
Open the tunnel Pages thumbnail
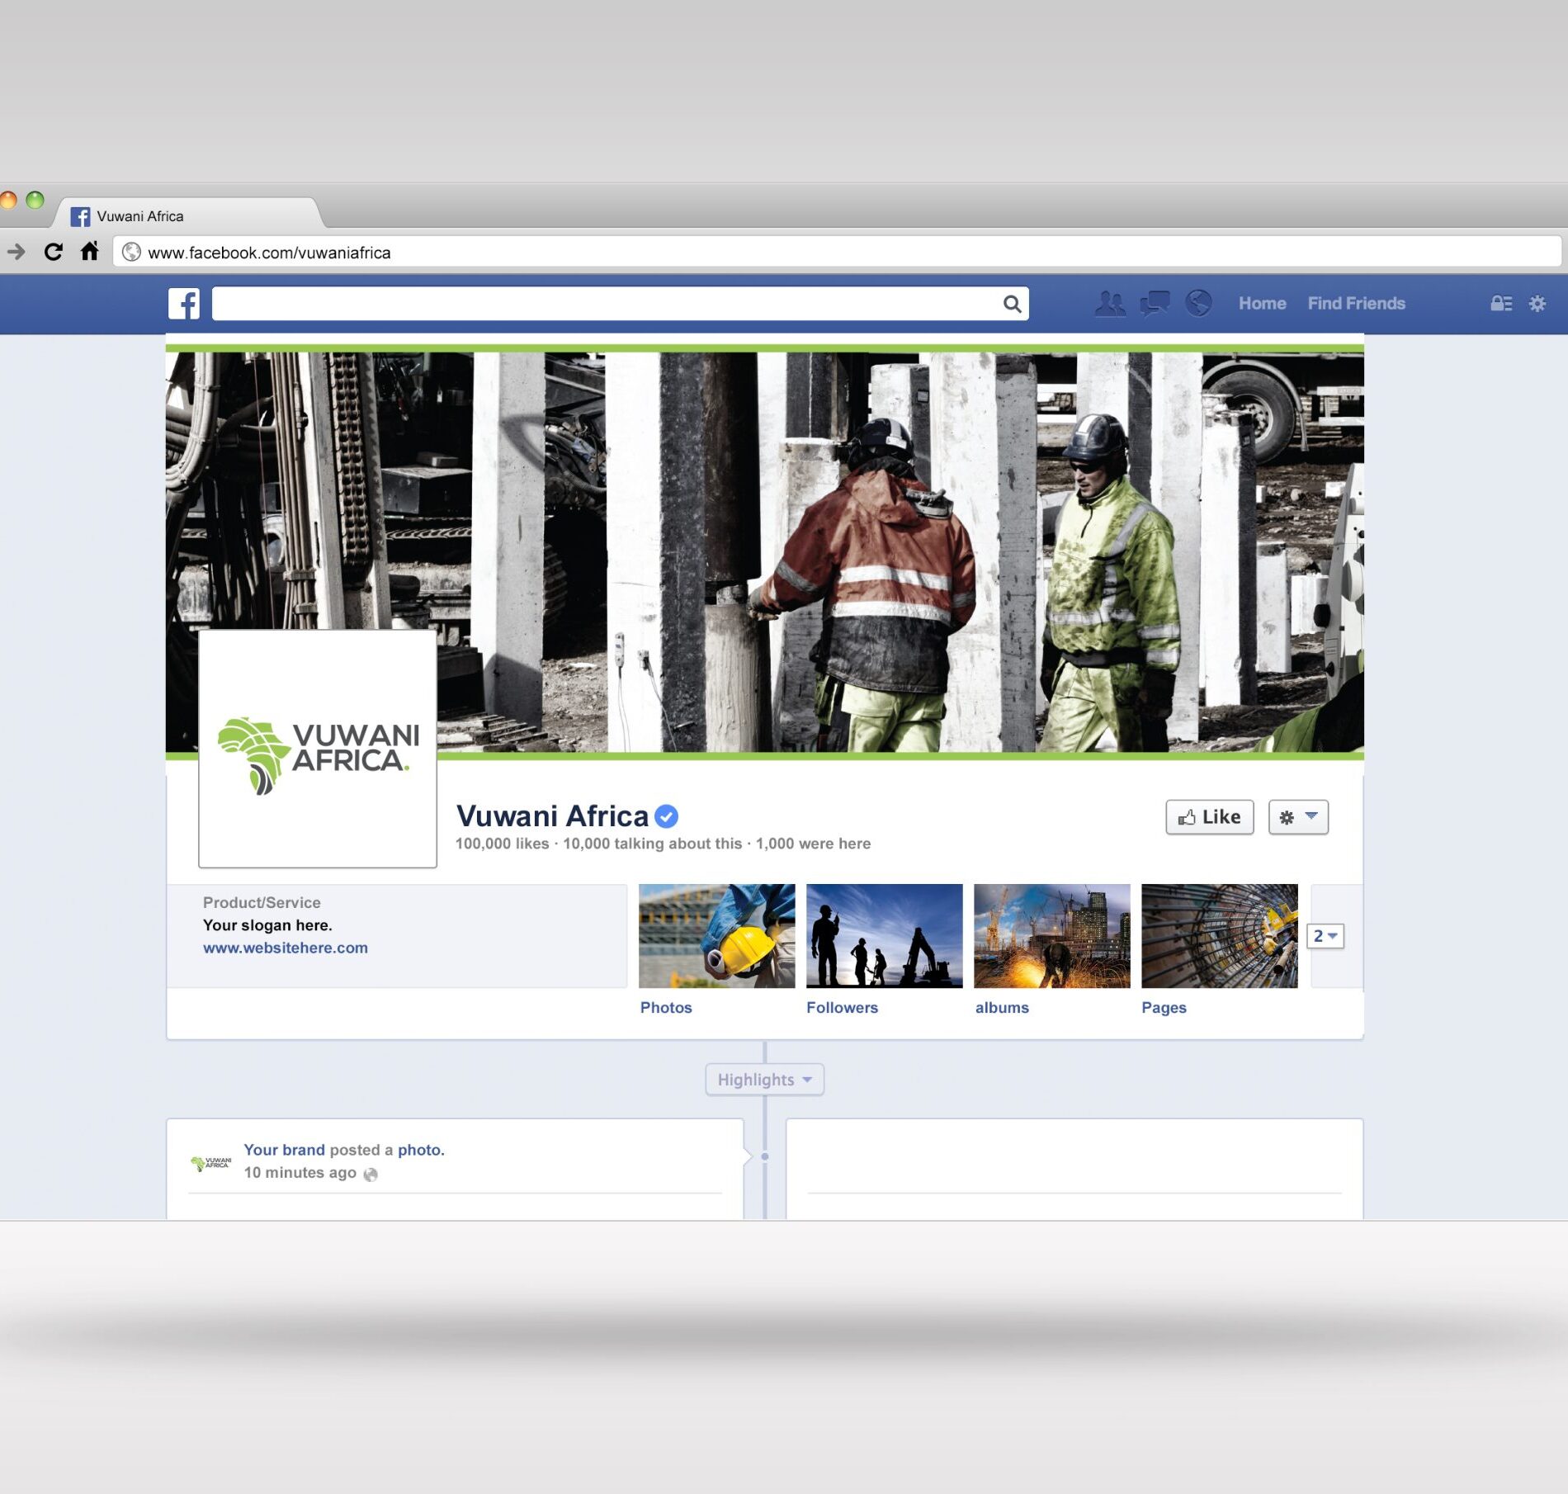pos(1219,936)
